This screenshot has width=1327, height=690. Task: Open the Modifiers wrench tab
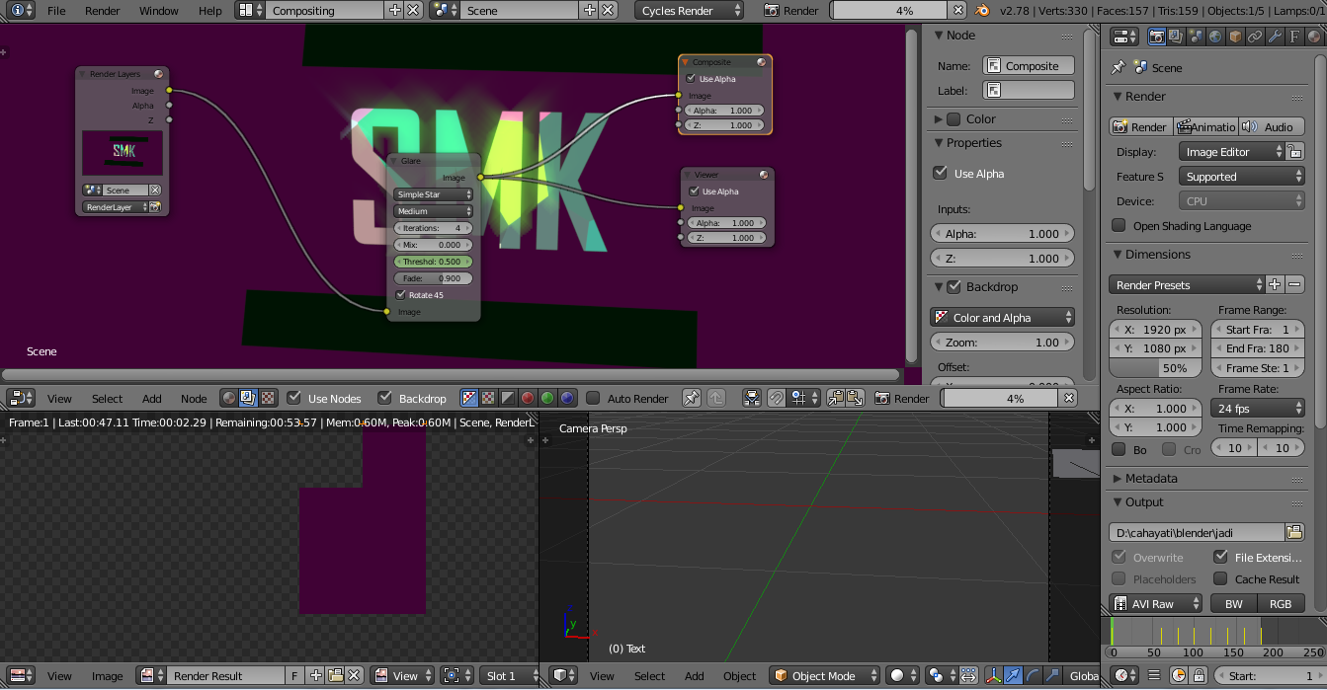(1275, 37)
